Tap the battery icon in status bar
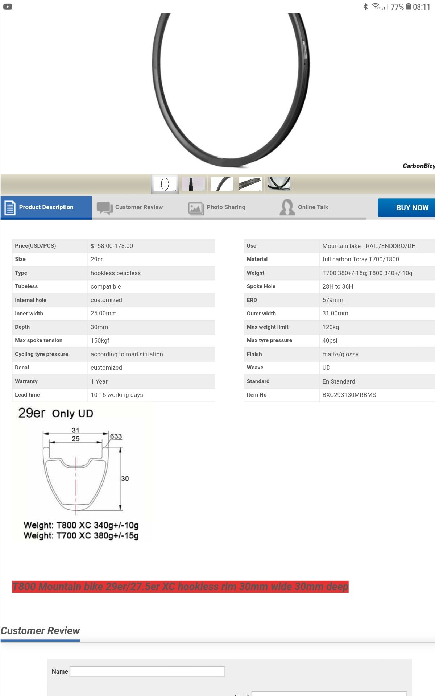The image size is (435, 696). [x=409, y=7]
